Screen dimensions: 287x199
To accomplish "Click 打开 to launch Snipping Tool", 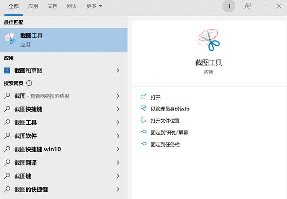I will 156,97.
